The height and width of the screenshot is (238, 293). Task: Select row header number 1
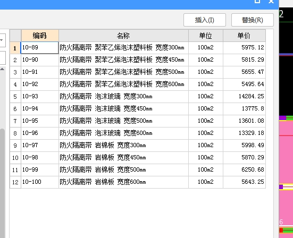pos(15,48)
